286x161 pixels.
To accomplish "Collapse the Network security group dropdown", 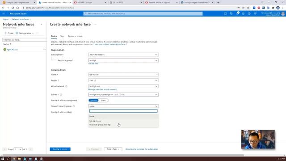I will click(123, 106).
